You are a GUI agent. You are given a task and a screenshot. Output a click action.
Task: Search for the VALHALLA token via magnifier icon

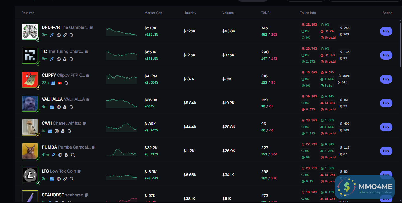(x=71, y=107)
